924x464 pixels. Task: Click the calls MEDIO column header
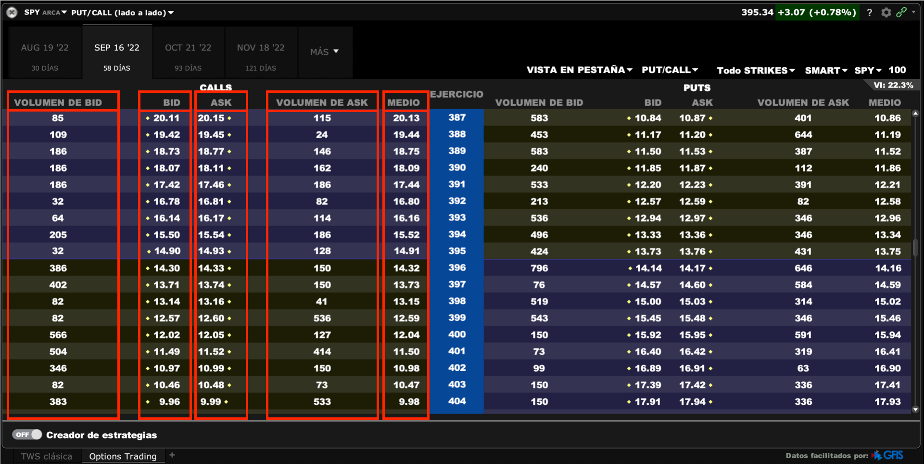click(404, 102)
